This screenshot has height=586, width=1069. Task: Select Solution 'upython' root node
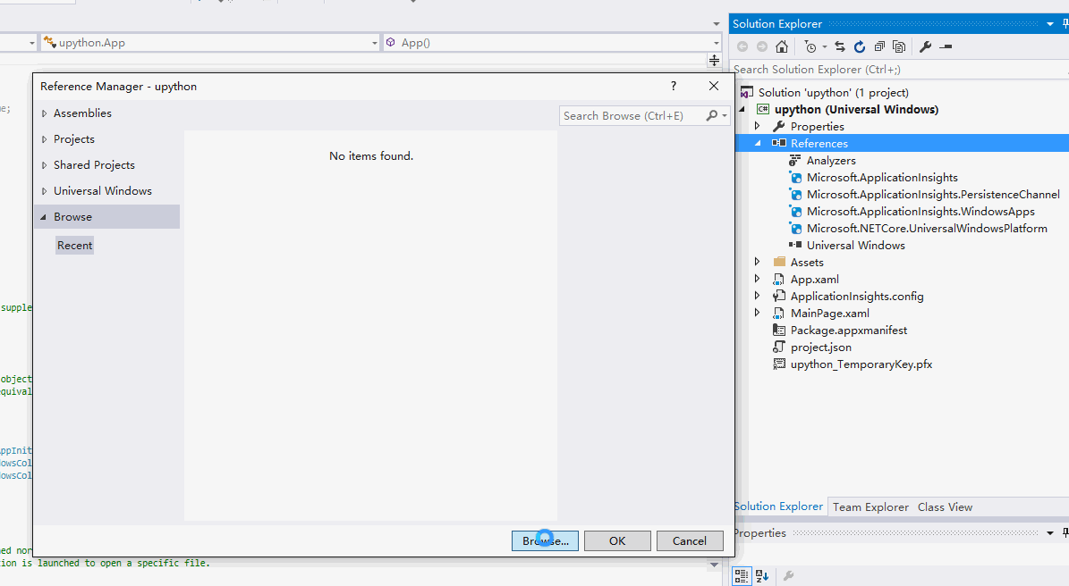point(833,93)
